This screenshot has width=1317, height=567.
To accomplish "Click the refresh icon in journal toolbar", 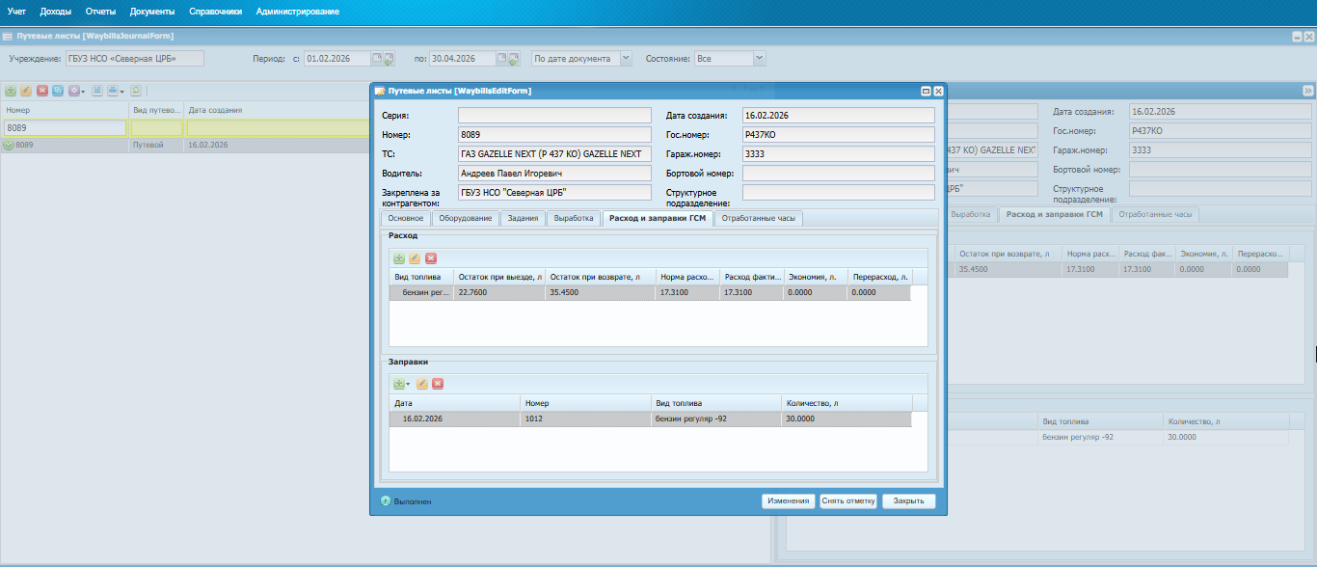I will [x=136, y=91].
